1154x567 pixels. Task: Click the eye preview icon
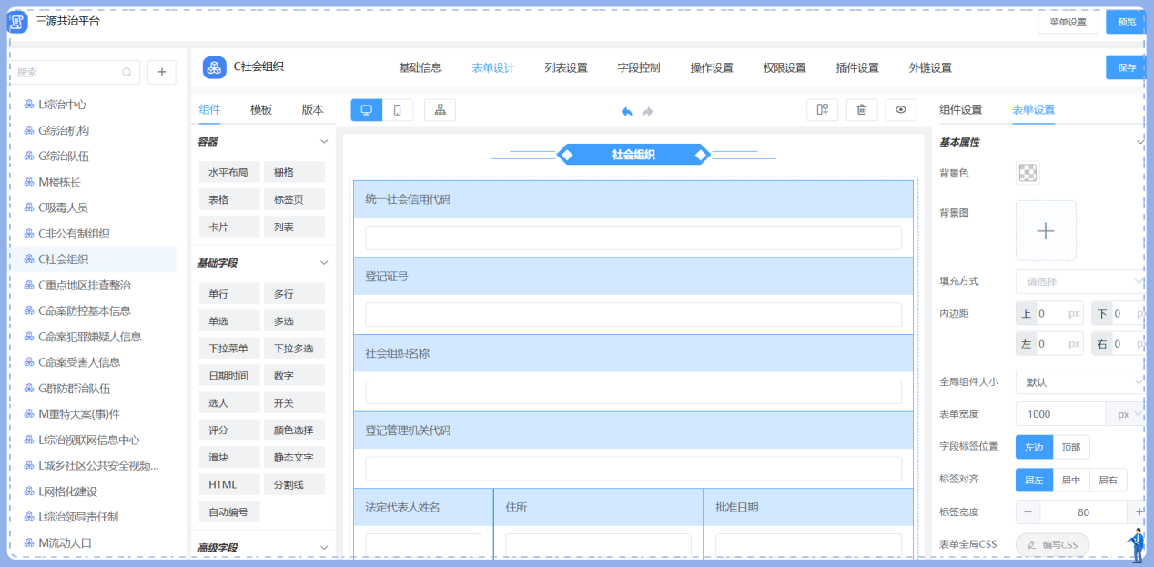(900, 110)
